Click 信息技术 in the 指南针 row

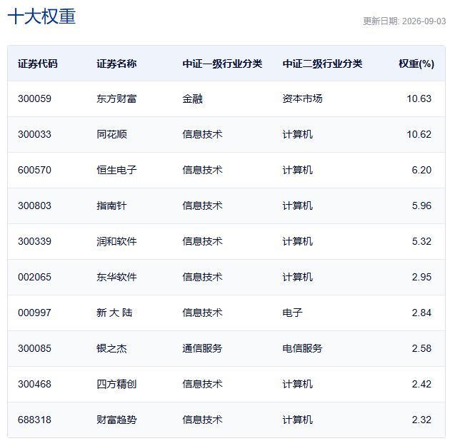point(202,206)
